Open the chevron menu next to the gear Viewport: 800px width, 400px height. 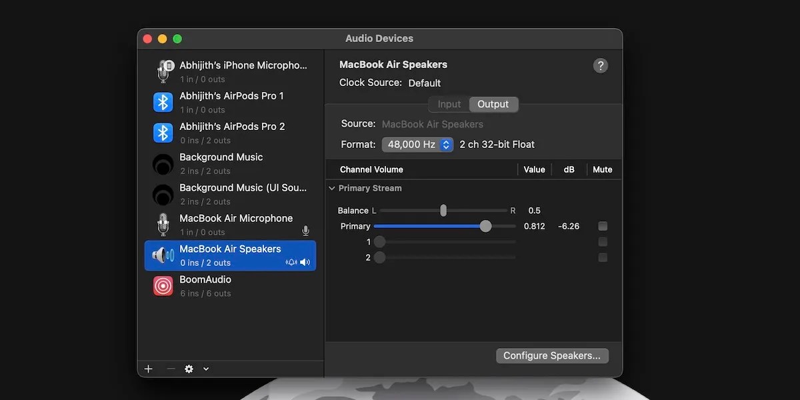(205, 368)
